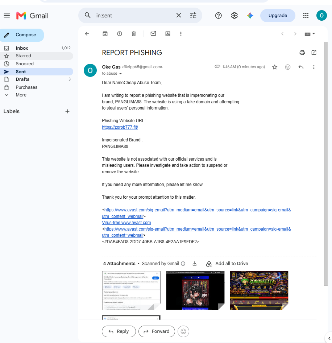Open the black-background anime image attachment
The image size is (332, 343).
coord(195,290)
